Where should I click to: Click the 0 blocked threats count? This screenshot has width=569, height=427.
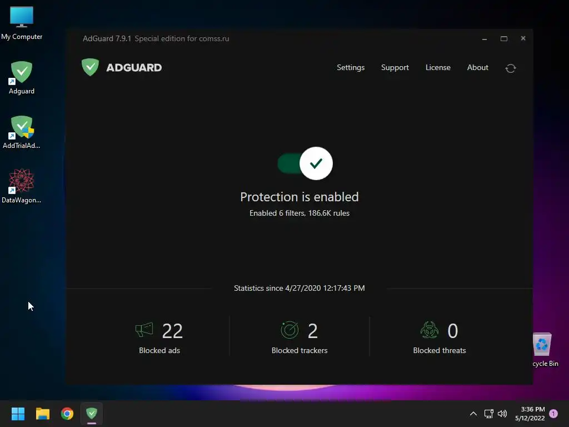452,331
